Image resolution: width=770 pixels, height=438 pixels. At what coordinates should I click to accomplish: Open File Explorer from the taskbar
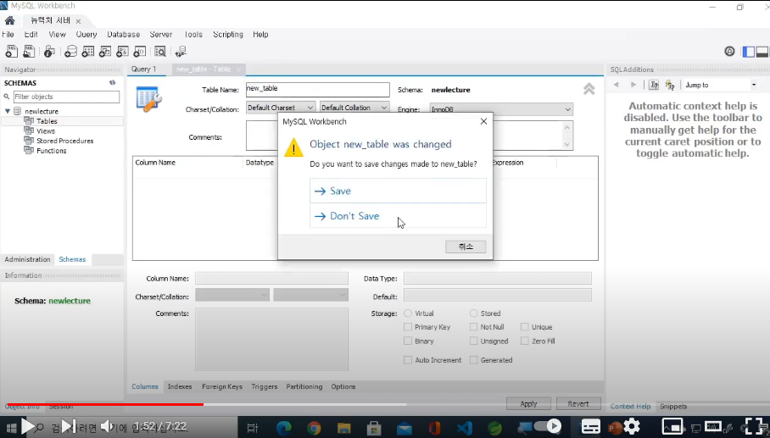click(343, 428)
